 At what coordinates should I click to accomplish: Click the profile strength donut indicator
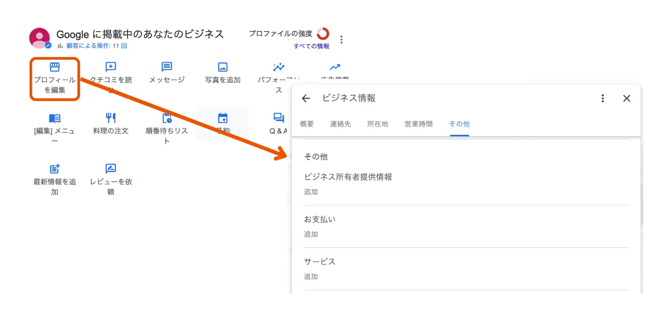[x=323, y=34]
